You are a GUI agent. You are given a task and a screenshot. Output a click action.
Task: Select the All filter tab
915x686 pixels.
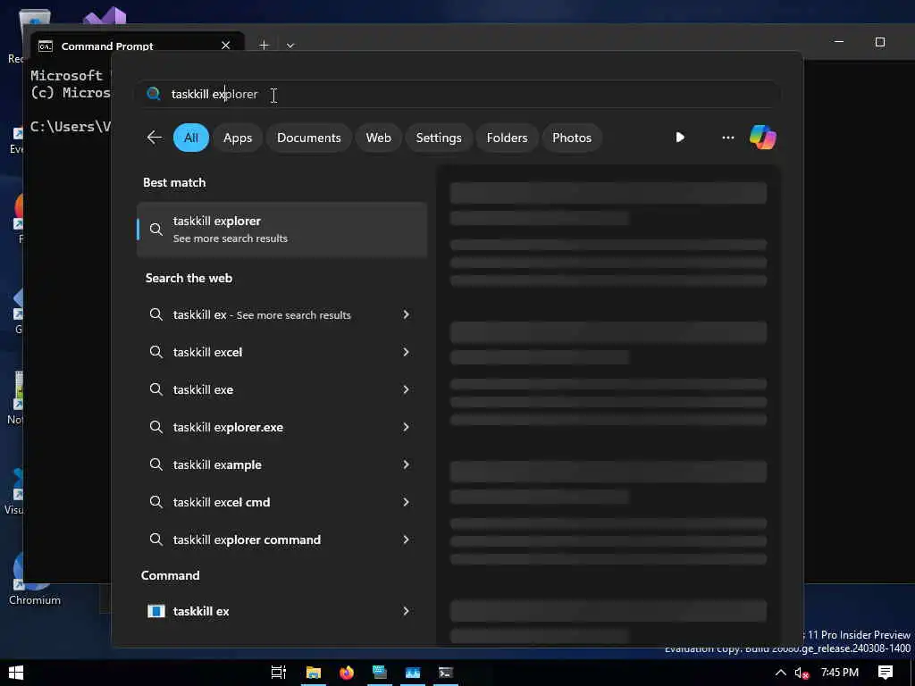[191, 138]
